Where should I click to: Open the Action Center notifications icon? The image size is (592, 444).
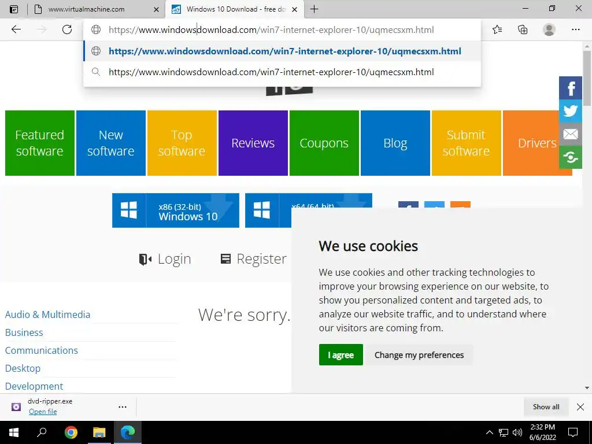point(573,432)
